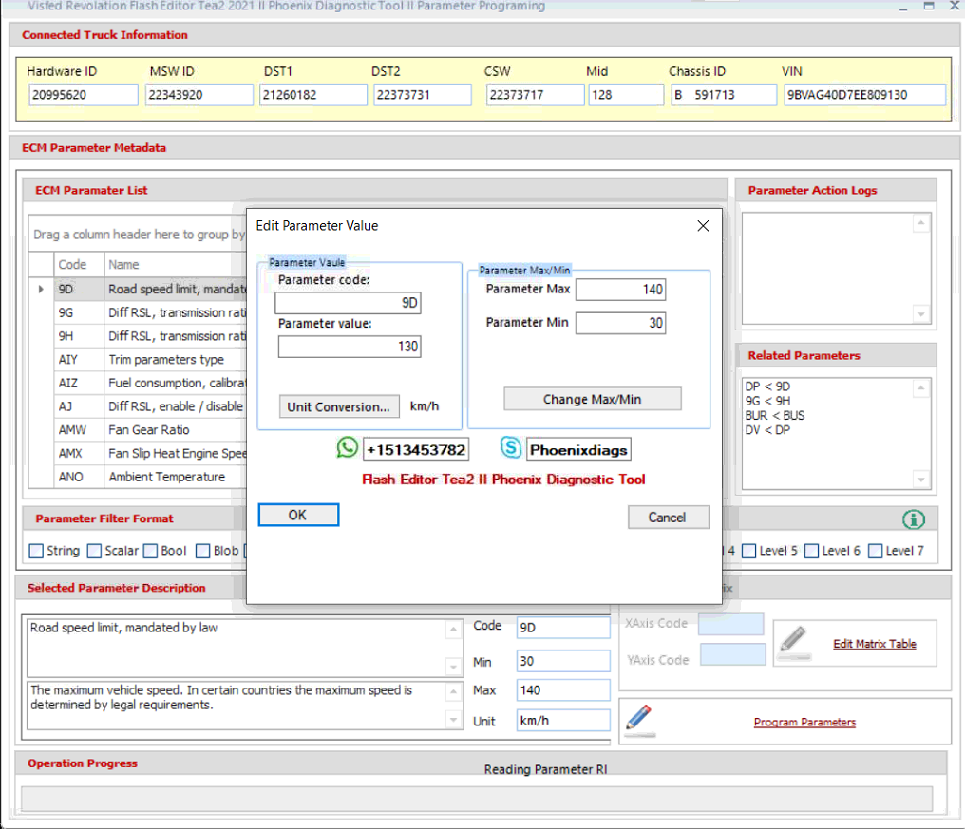Check the Bool filter checkbox
Image resolution: width=965 pixels, height=829 pixels.
pyautogui.click(x=150, y=551)
